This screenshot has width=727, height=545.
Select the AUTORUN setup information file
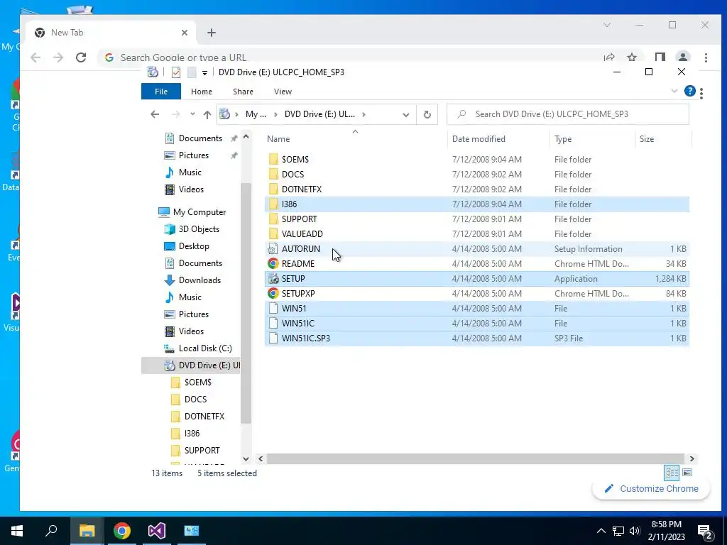tap(476, 249)
